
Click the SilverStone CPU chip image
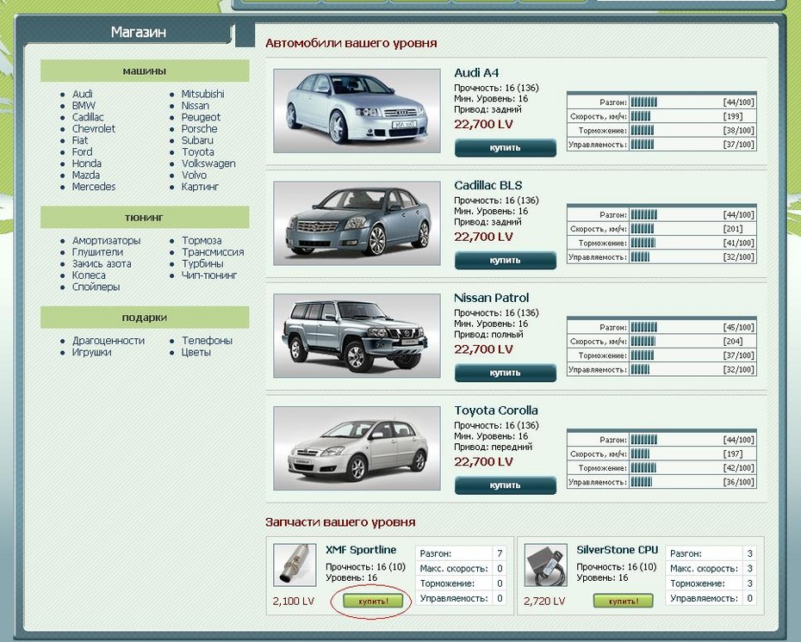(546, 565)
